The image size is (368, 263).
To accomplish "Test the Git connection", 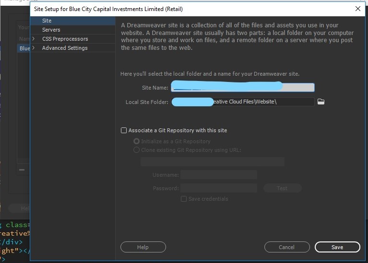I will 282,188.
